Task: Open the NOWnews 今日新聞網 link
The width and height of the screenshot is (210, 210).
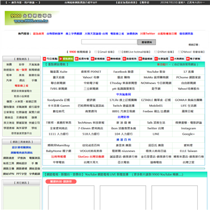Action: pyautogui.click(x=156, y=83)
